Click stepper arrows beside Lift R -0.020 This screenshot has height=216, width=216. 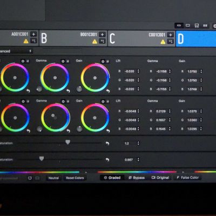pos(138,71)
